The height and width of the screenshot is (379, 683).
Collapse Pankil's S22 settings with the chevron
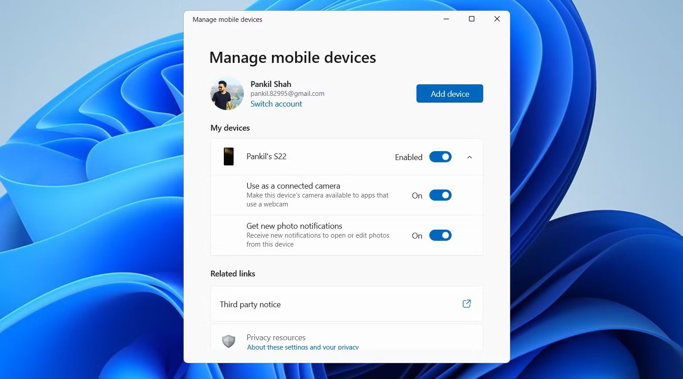[x=469, y=157]
